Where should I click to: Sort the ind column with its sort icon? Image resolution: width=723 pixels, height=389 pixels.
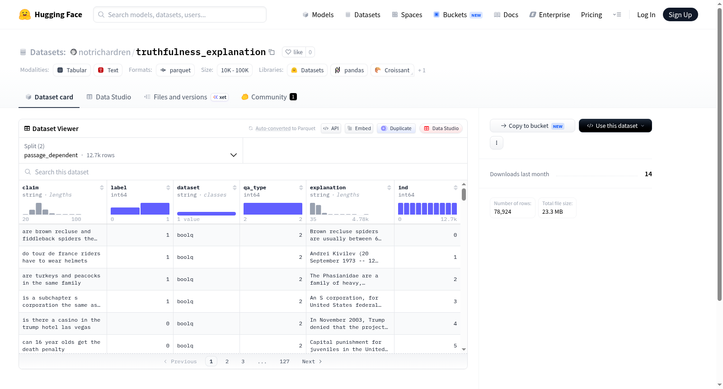coord(455,187)
